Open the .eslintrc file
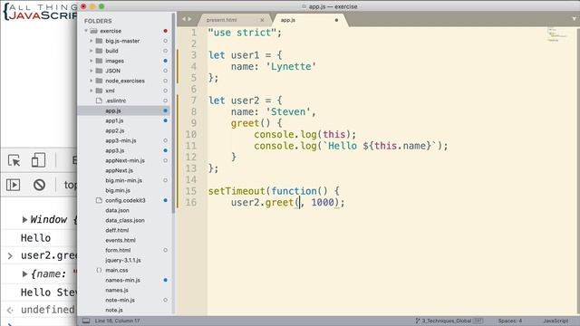 pos(115,101)
